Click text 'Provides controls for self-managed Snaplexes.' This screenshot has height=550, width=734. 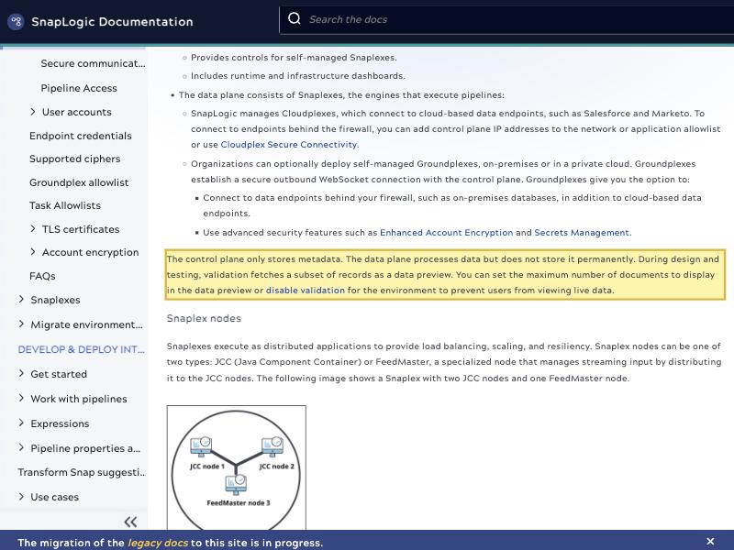(x=294, y=58)
